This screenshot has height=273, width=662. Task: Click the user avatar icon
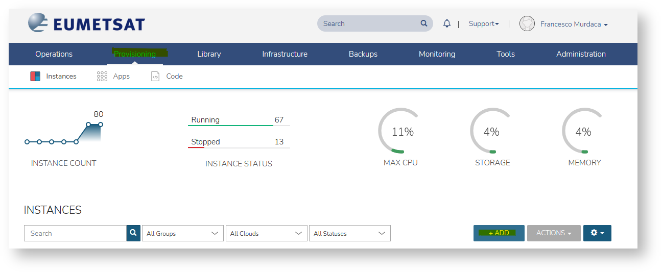coord(527,23)
